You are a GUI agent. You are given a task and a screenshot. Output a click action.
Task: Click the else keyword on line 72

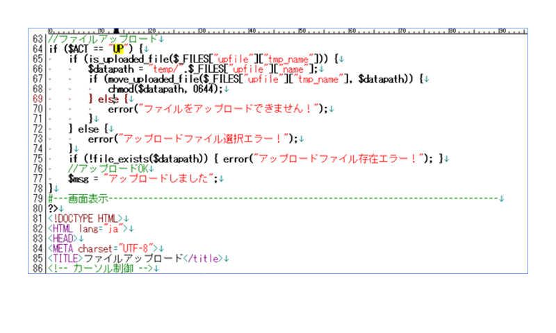pyautogui.click(x=88, y=129)
